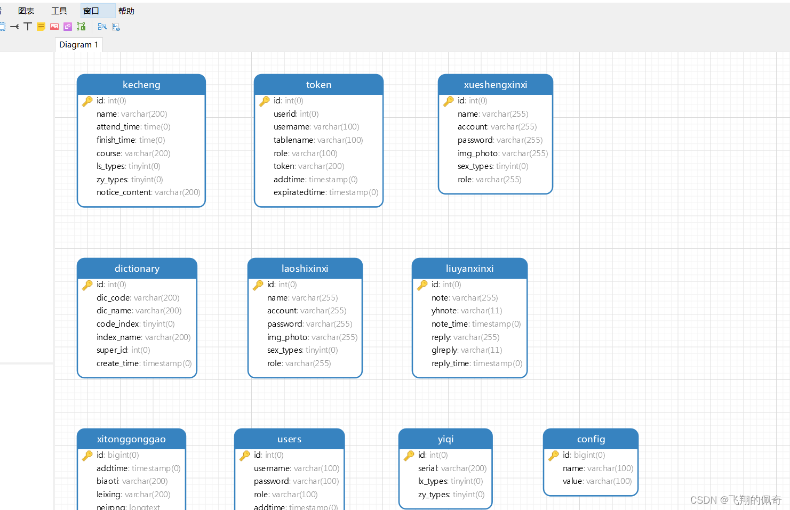
Task: Select the text label tool
Action: click(28, 27)
